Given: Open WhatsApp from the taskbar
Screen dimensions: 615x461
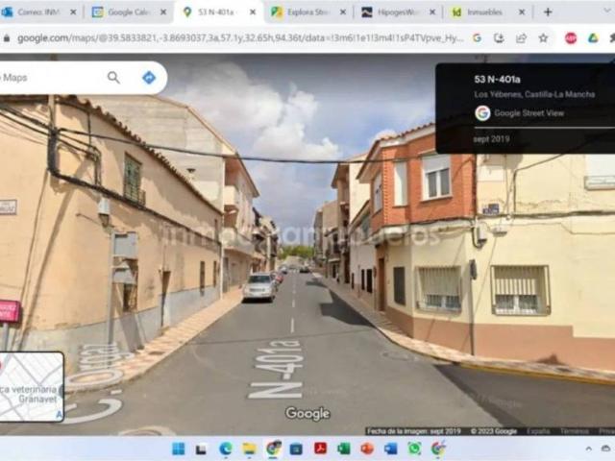Looking at the screenshot, I should coord(414,449).
